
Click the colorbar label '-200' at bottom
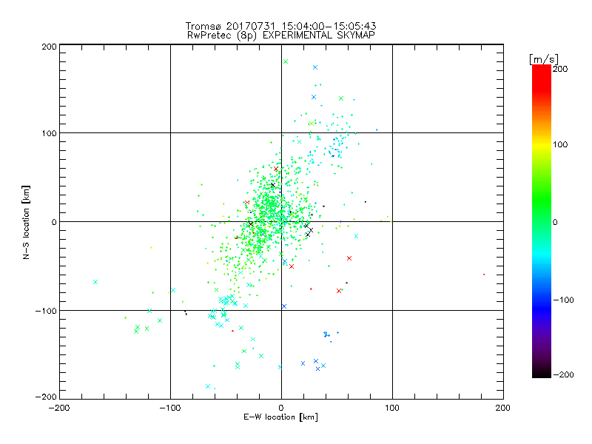pyautogui.click(x=563, y=374)
